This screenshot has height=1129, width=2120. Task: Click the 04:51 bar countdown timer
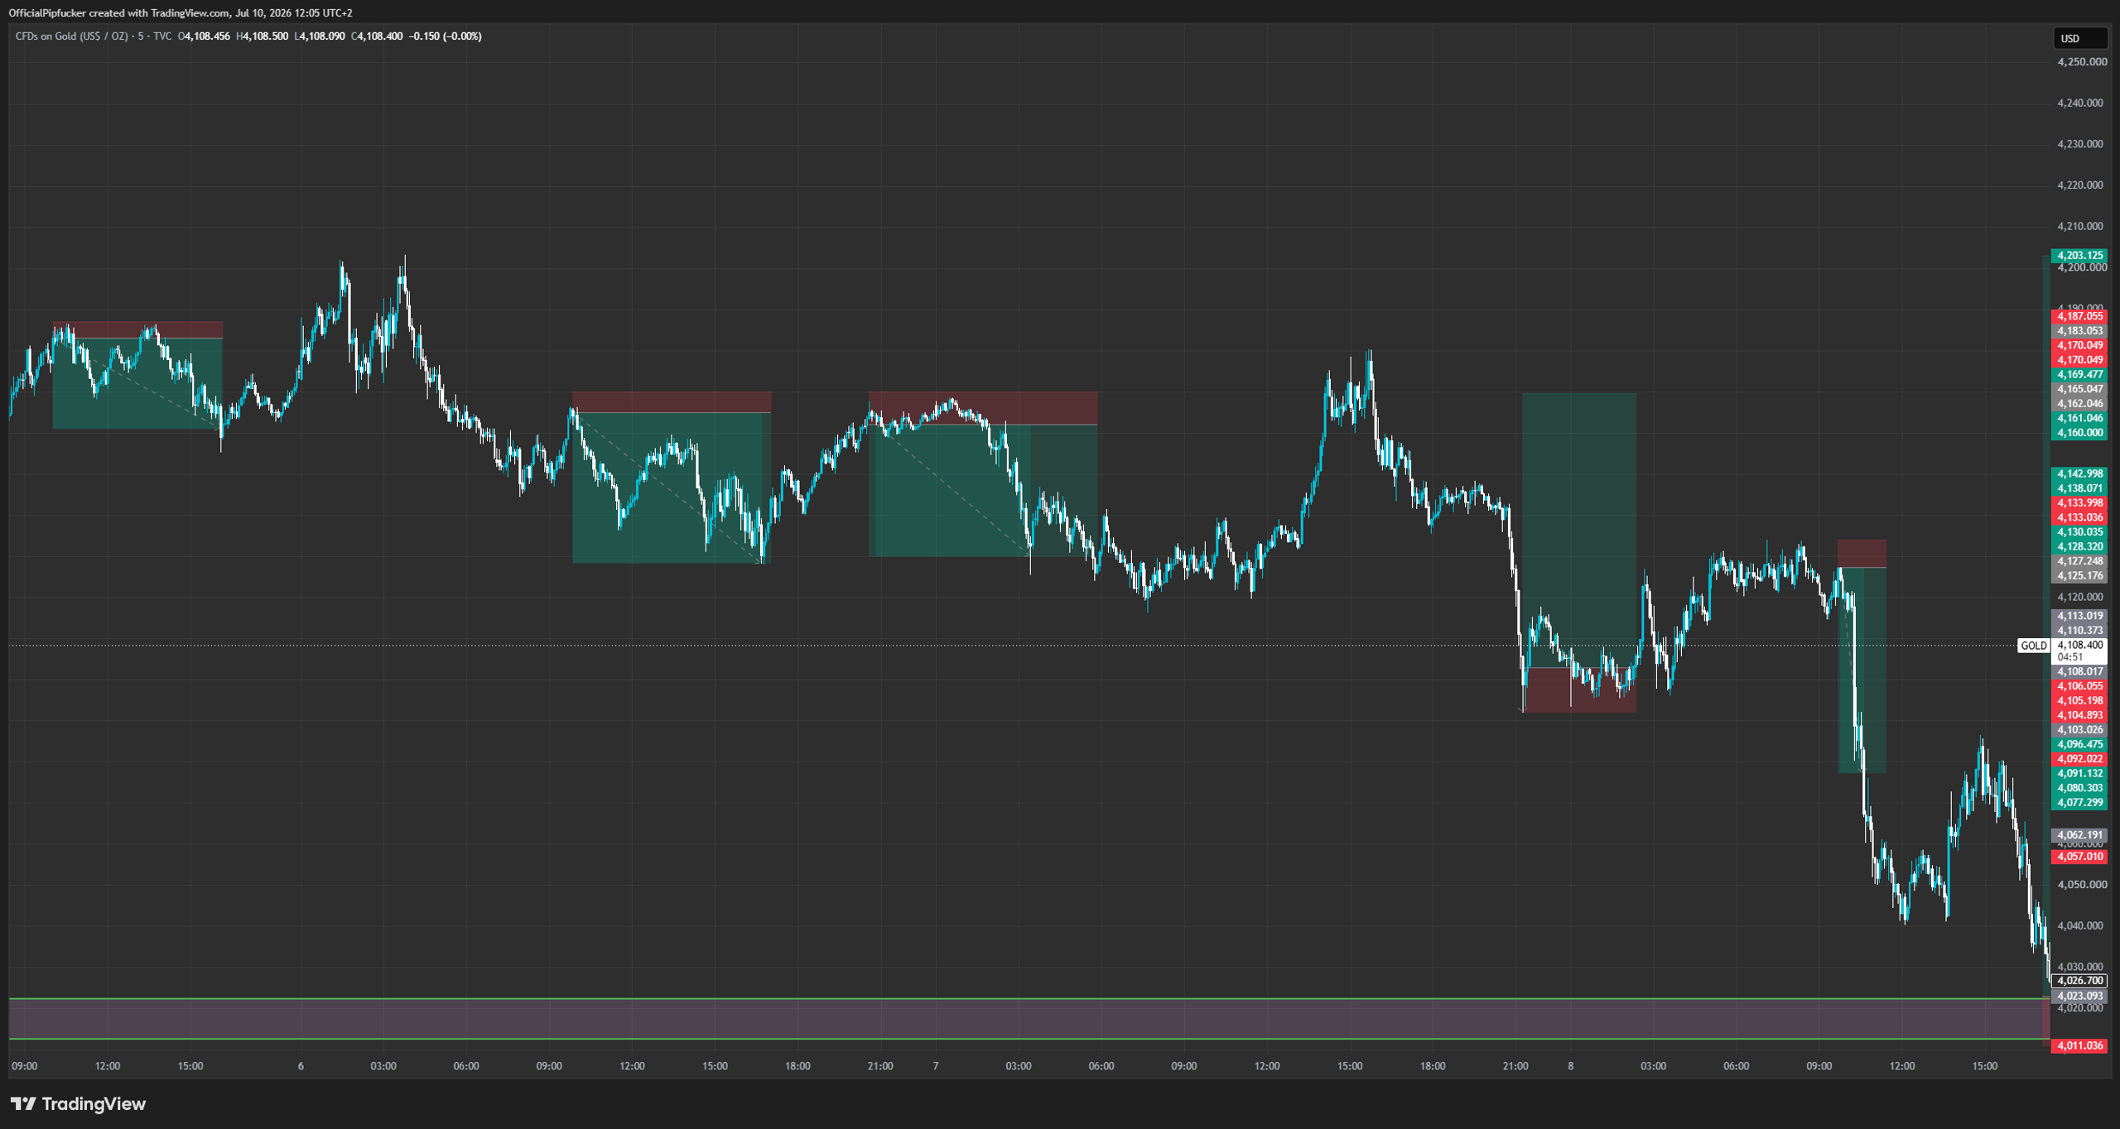point(2069,657)
